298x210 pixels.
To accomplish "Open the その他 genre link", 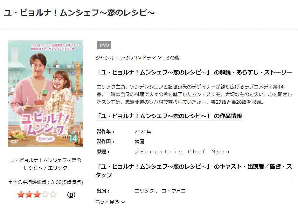I will [x=172, y=58].
